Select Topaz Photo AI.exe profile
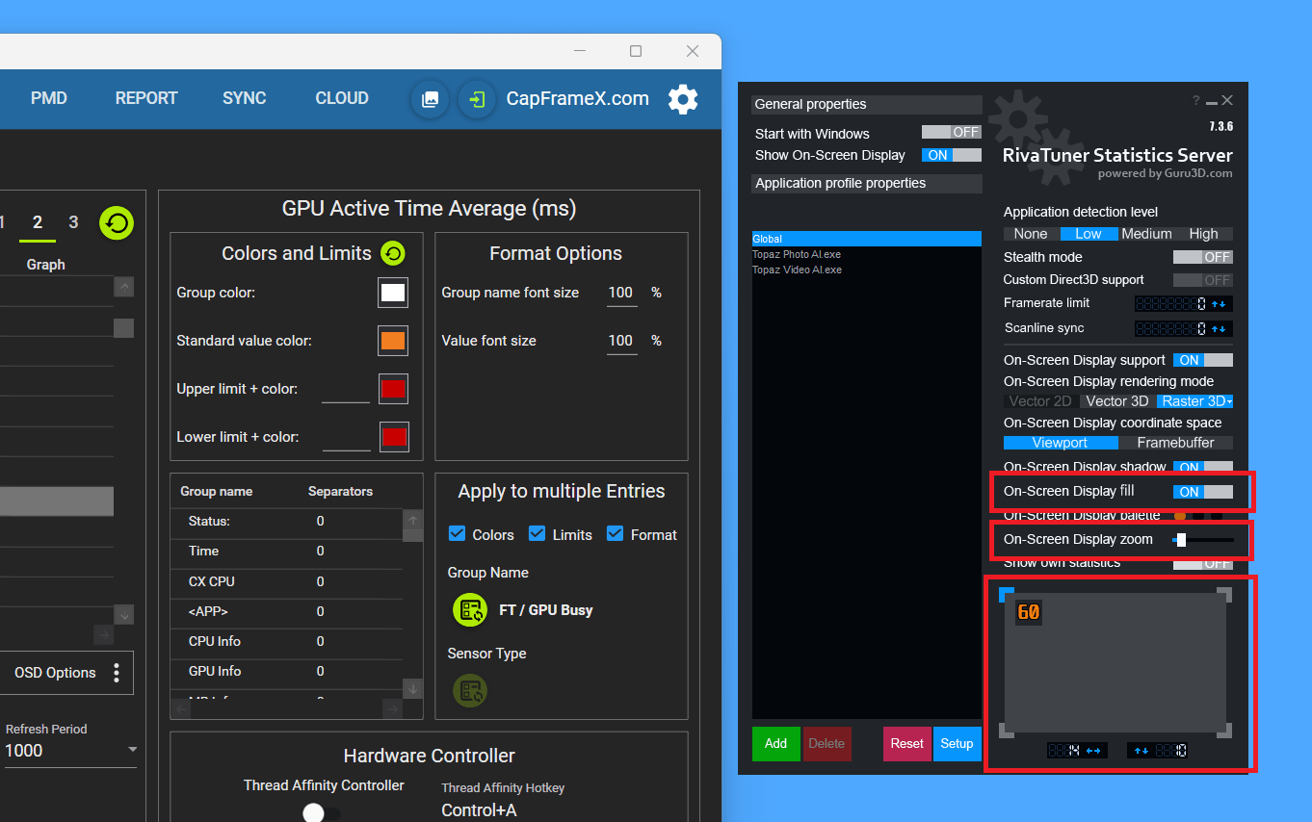This screenshot has width=1312, height=822. click(x=797, y=254)
